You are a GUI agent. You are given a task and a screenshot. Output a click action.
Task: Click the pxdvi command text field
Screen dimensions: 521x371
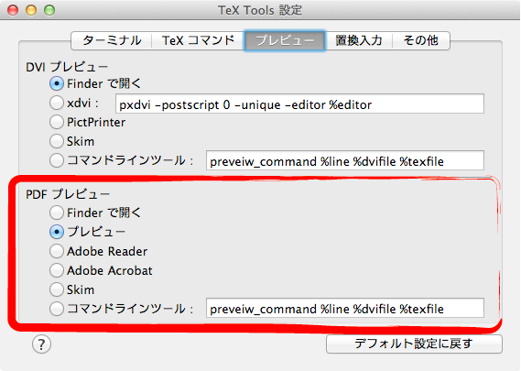pos(299,104)
